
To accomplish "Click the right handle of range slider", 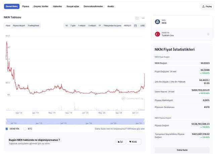I will coord(144,121).
